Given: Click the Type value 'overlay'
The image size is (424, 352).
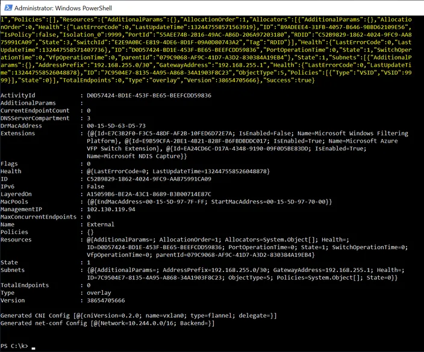Looking at the screenshot, I should pos(99,292).
